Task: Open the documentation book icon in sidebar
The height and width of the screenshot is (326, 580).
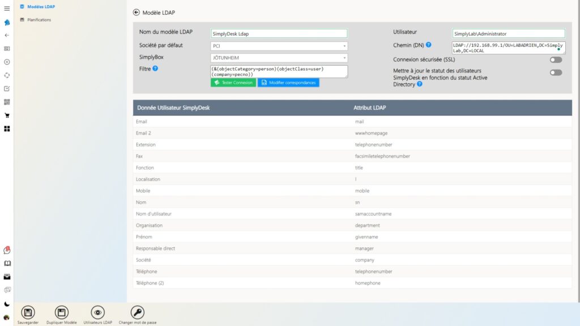Action: coord(7,263)
